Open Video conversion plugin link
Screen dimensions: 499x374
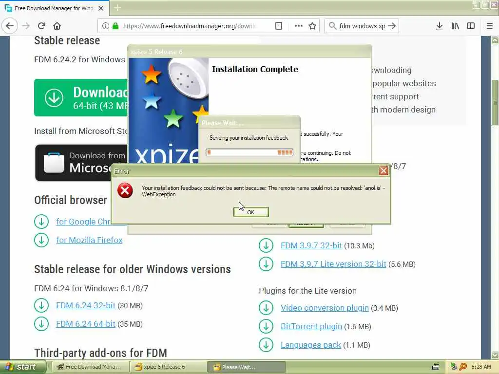(x=325, y=308)
